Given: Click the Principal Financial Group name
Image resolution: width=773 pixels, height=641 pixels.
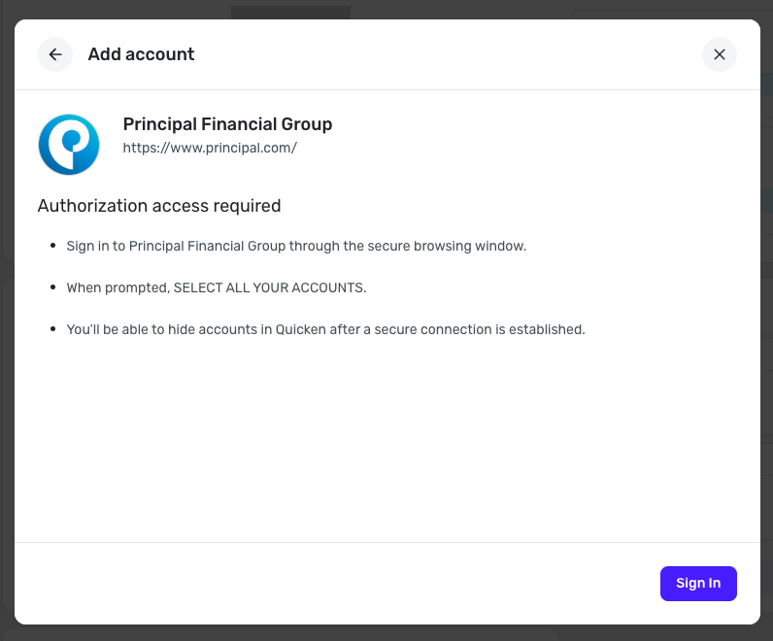Looking at the screenshot, I should 227,124.
